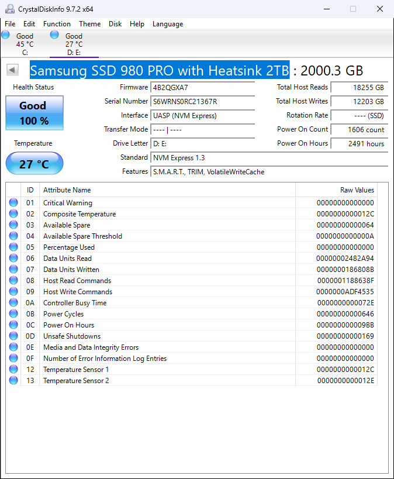Click the Drive Letter field D: E:

[202, 143]
